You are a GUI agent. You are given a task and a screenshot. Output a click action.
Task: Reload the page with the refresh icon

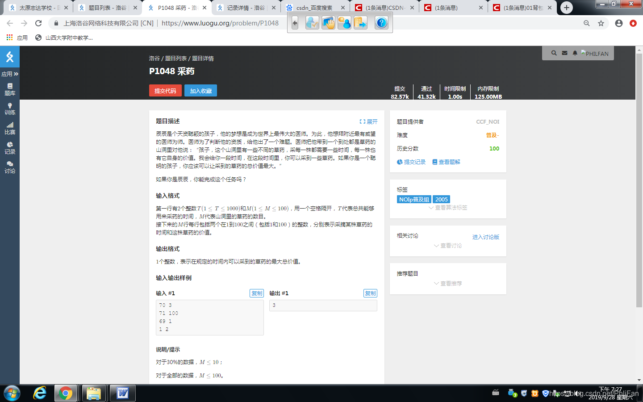[x=38, y=23]
